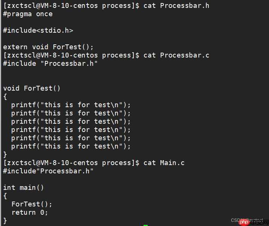Click the "ForTest();" call inside main

point(32,204)
